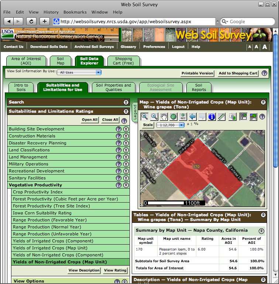
Task: Open help for Open All/Close All buttons
Action: click(x=124, y=121)
